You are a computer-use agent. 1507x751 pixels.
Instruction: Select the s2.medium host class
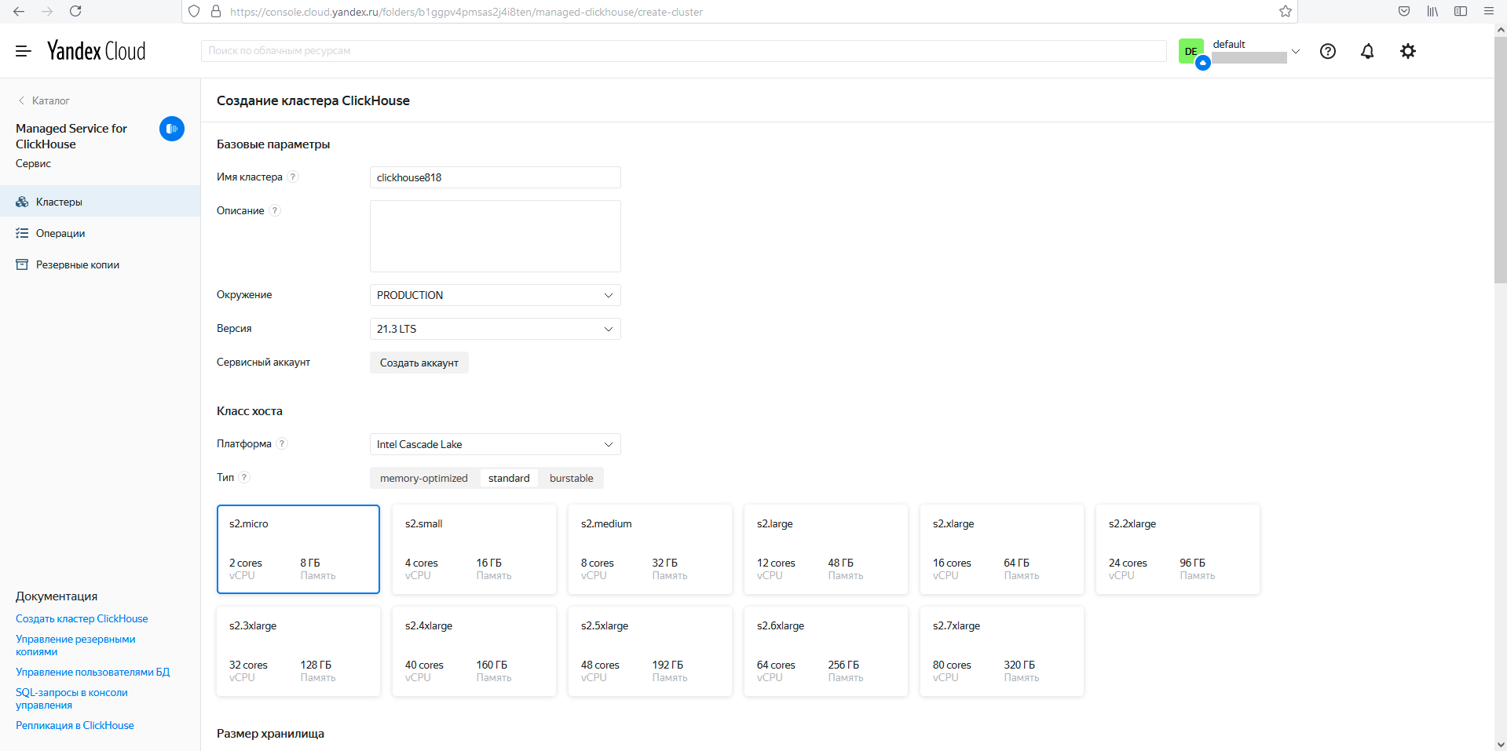pyautogui.click(x=650, y=549)
